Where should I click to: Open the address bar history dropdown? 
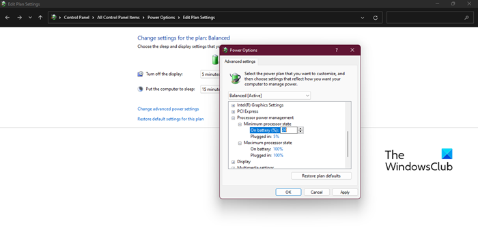tap(363, 18)
